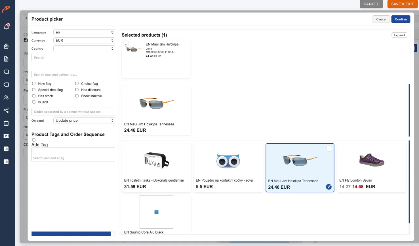Viewport: 419px width, 246px height.
Task: Expand the selected products panel
Action: (x=399, y=35)
